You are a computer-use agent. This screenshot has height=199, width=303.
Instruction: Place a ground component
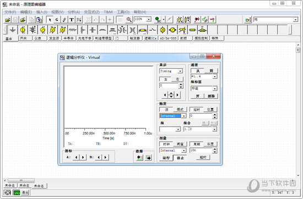[13, 30]
